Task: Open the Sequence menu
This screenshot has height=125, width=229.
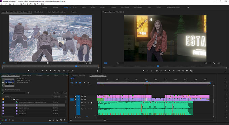Action: click(x=16, y=4)
